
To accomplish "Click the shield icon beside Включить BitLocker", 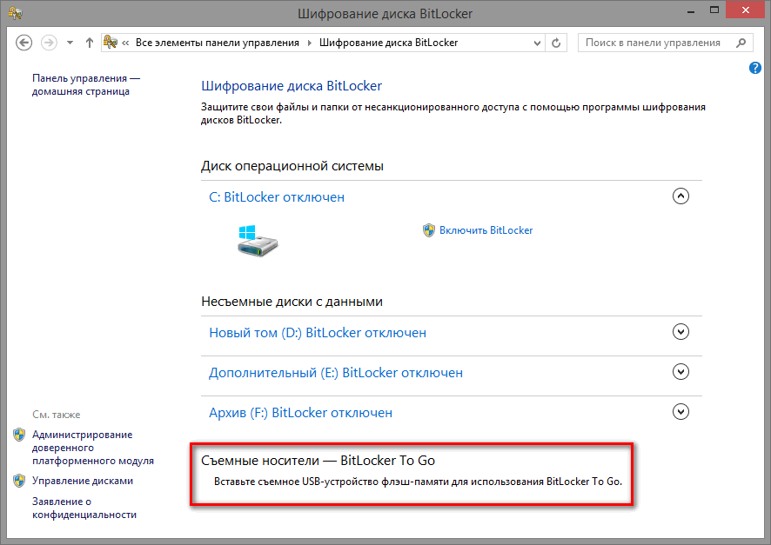I will click(x=428, y=230).
